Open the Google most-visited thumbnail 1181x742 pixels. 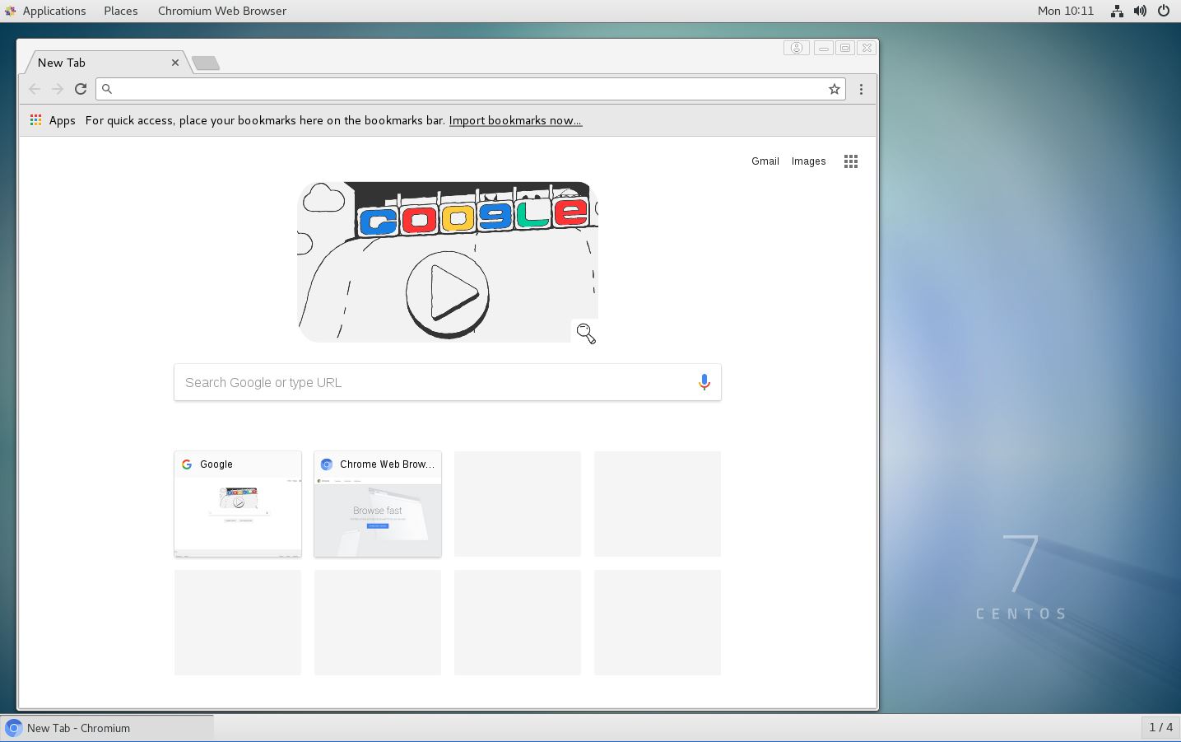[x=238, y=504]
